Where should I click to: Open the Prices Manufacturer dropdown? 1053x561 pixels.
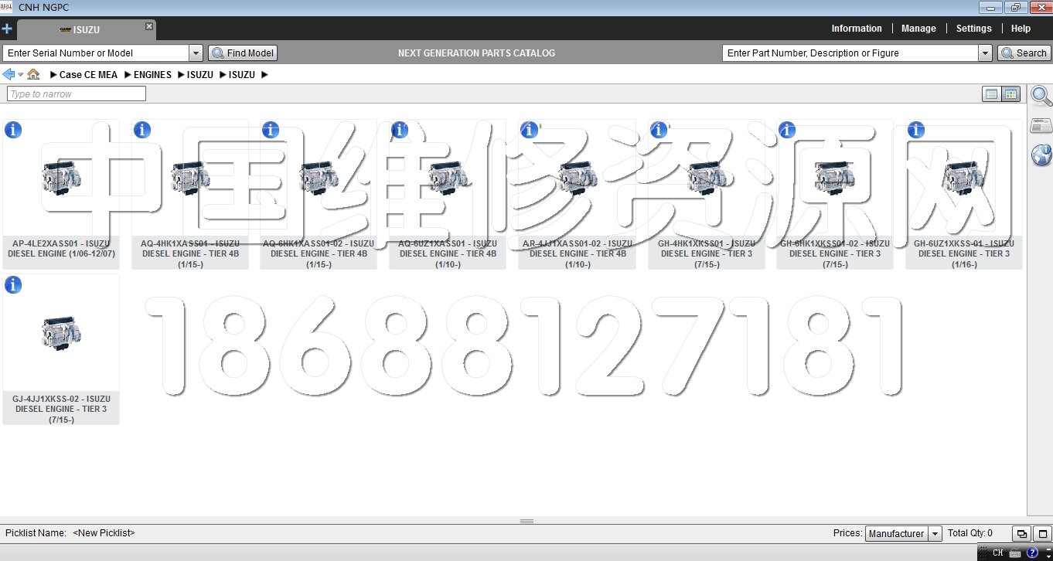click(935, 534)
